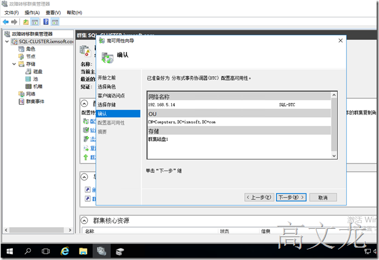Open the 文件(F) menu
Screen dimensions: 379x260
pyautogui.click(x=11, y=12)
